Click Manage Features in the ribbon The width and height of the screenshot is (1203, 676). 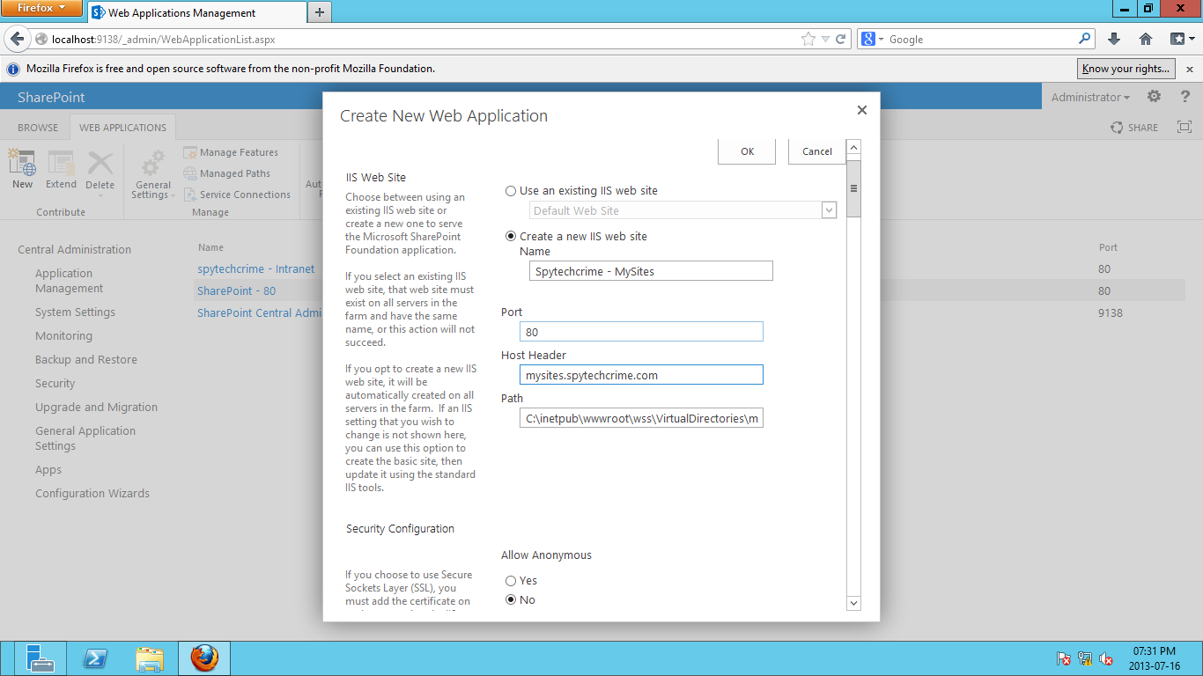point(231,152)
